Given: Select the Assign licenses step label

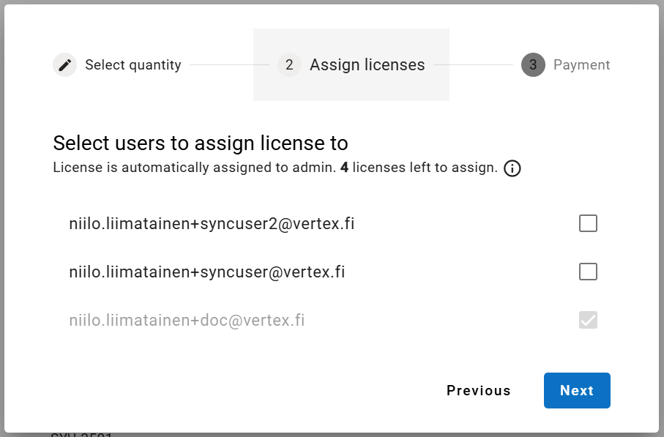Looking at the screenshot, I should [x=367, y=65].
